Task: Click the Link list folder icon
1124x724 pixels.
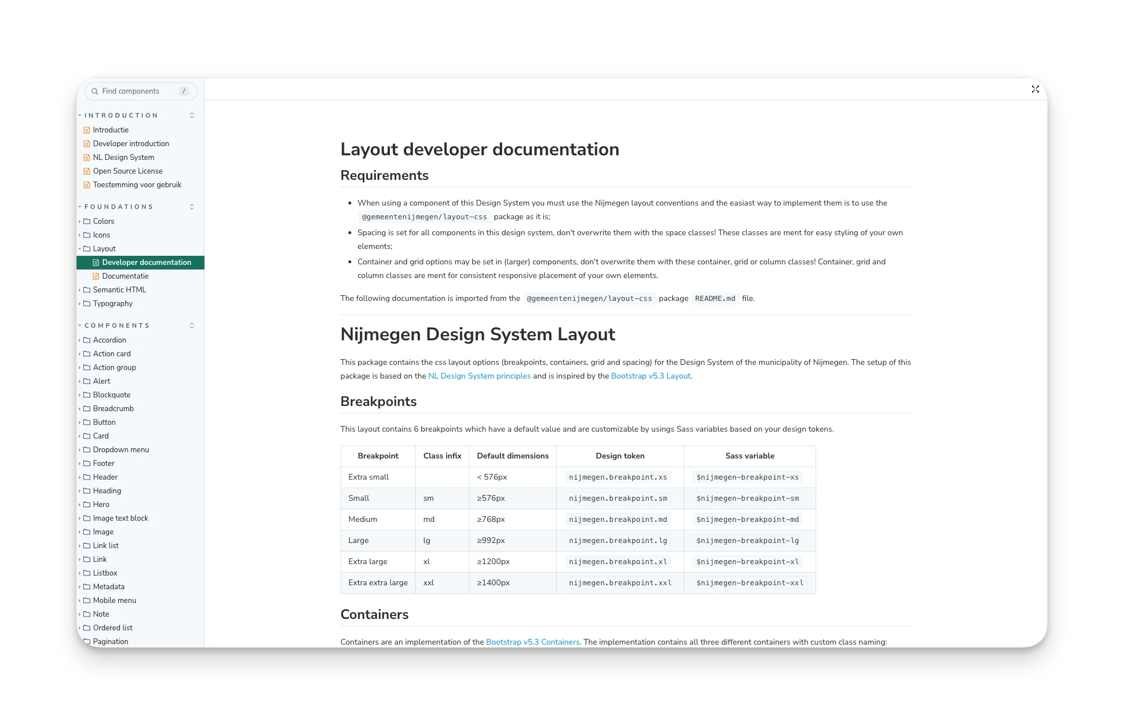Action: click(x=87, y=546)
